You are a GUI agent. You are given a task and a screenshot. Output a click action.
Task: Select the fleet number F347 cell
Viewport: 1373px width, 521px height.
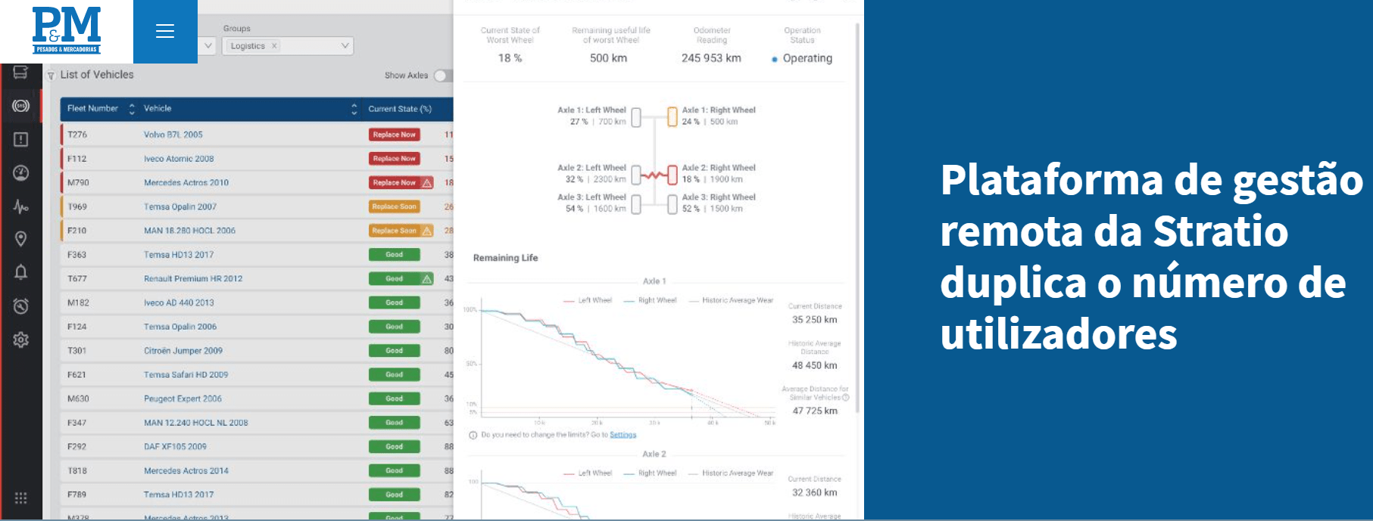(76, 423)
